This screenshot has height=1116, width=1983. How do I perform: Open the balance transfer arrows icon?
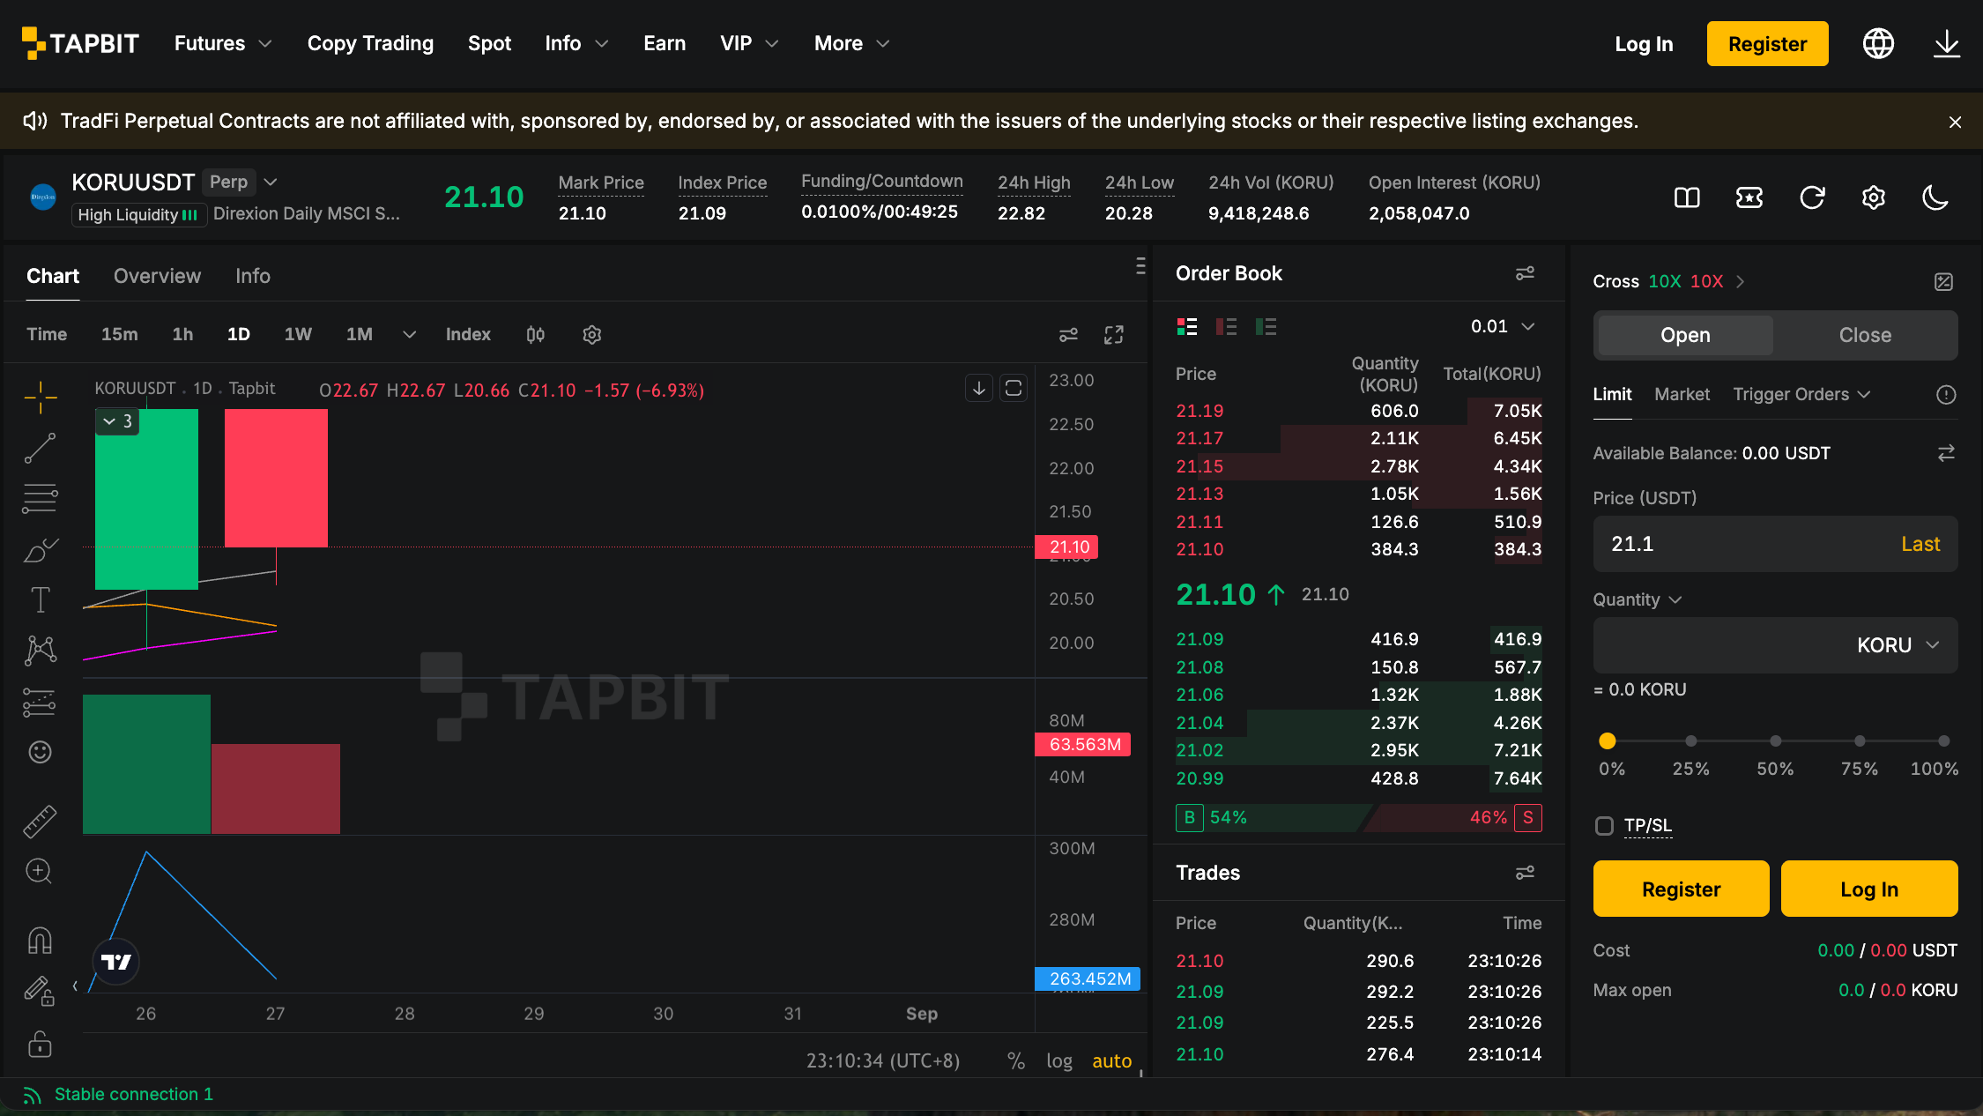point(1946,453)
